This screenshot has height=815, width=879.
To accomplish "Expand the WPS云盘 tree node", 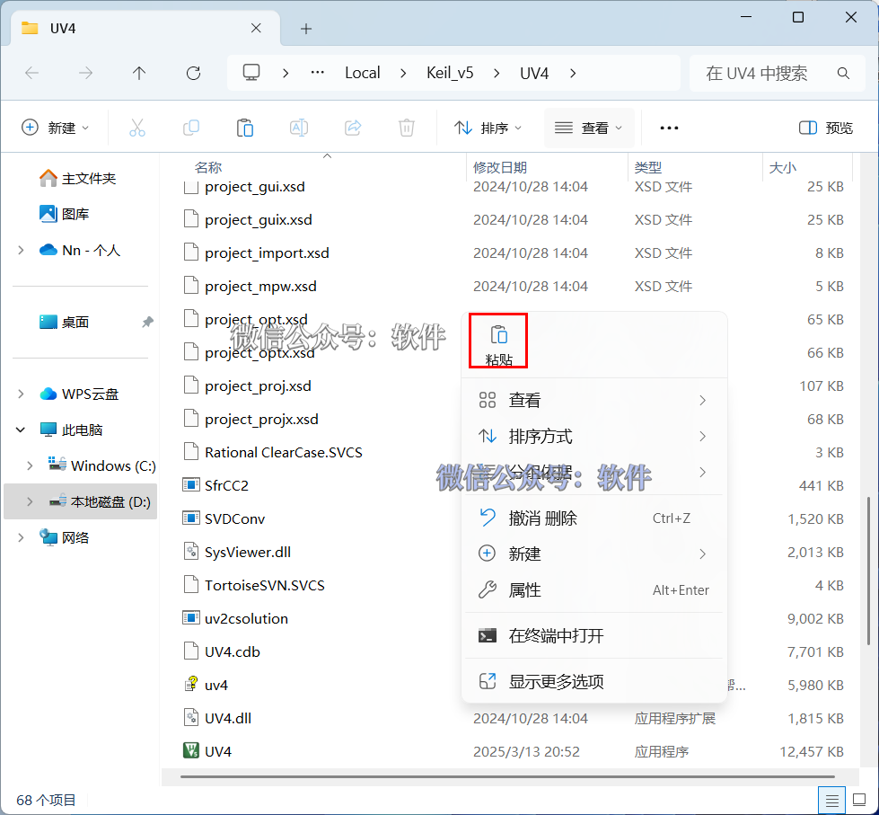I will [21, 394].
